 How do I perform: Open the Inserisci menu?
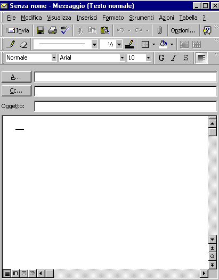pos(87,18)
